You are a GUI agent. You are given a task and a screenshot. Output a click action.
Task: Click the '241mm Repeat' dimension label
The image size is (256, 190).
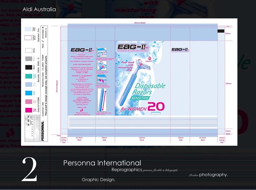tap(57, 86)
